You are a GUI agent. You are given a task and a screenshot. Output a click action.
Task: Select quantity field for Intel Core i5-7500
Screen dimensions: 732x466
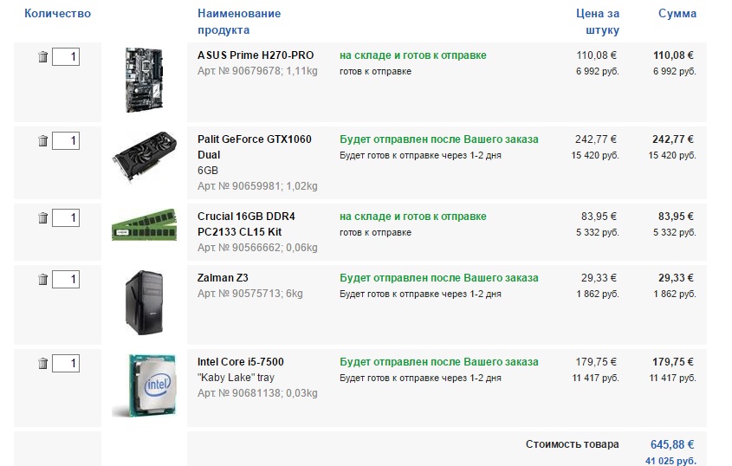click(66, 364)
